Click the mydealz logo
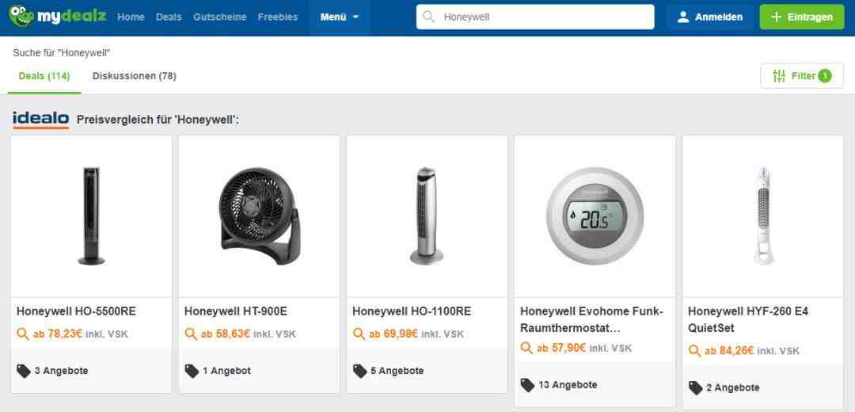The height and width of the screenshot is (412, 855). 57,17
